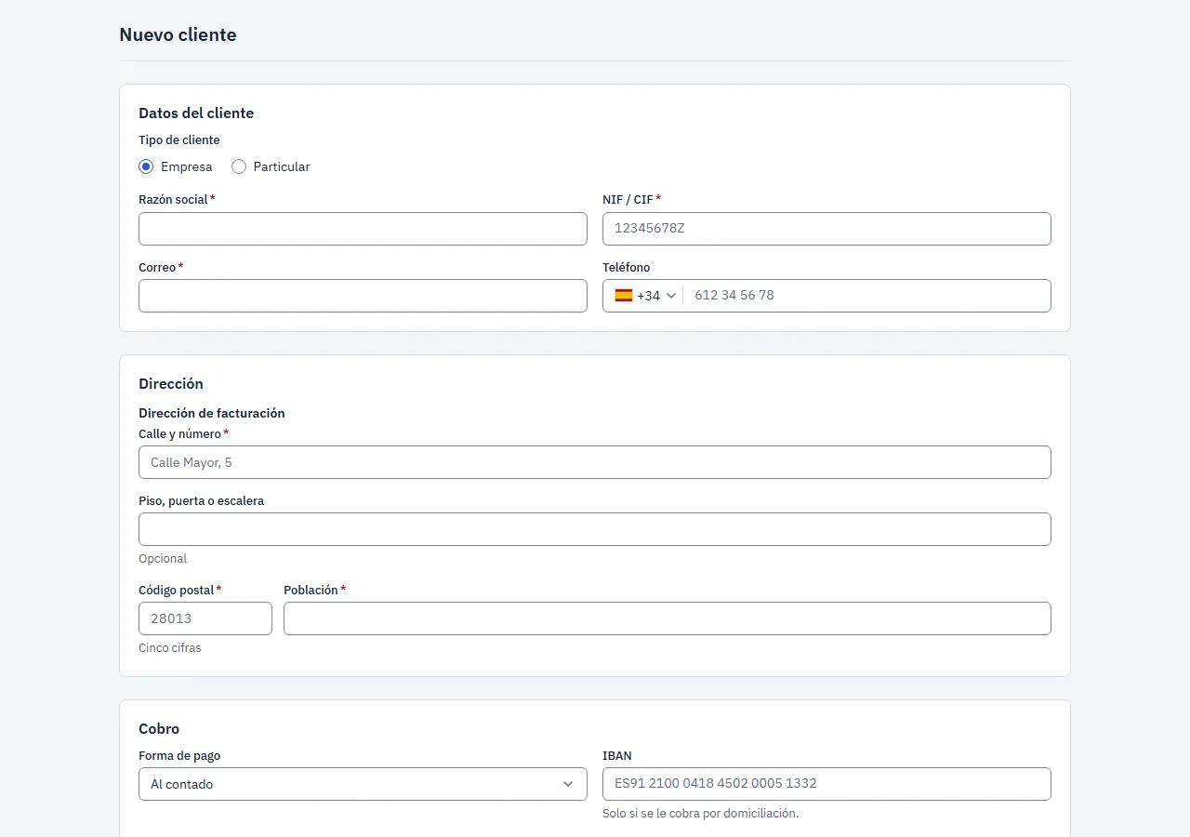1190x837 pixels.
Task: Focus the Correo input box
Action: [363, 296]
